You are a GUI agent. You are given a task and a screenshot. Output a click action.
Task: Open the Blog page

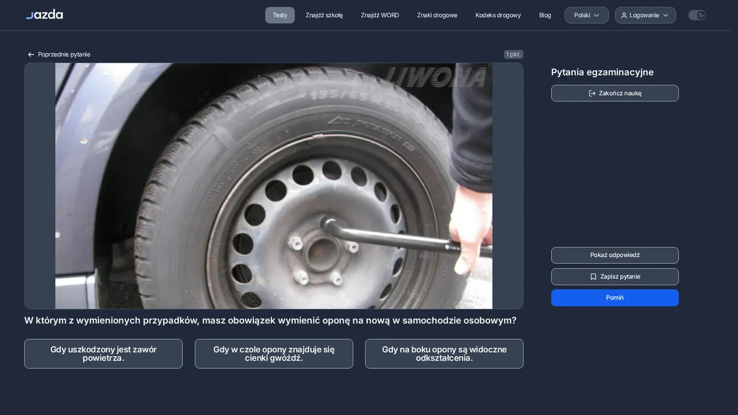click(545, 15)
